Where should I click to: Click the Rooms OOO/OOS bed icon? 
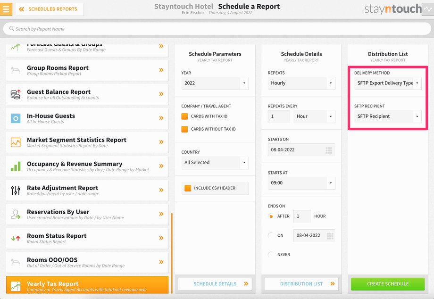16,262
